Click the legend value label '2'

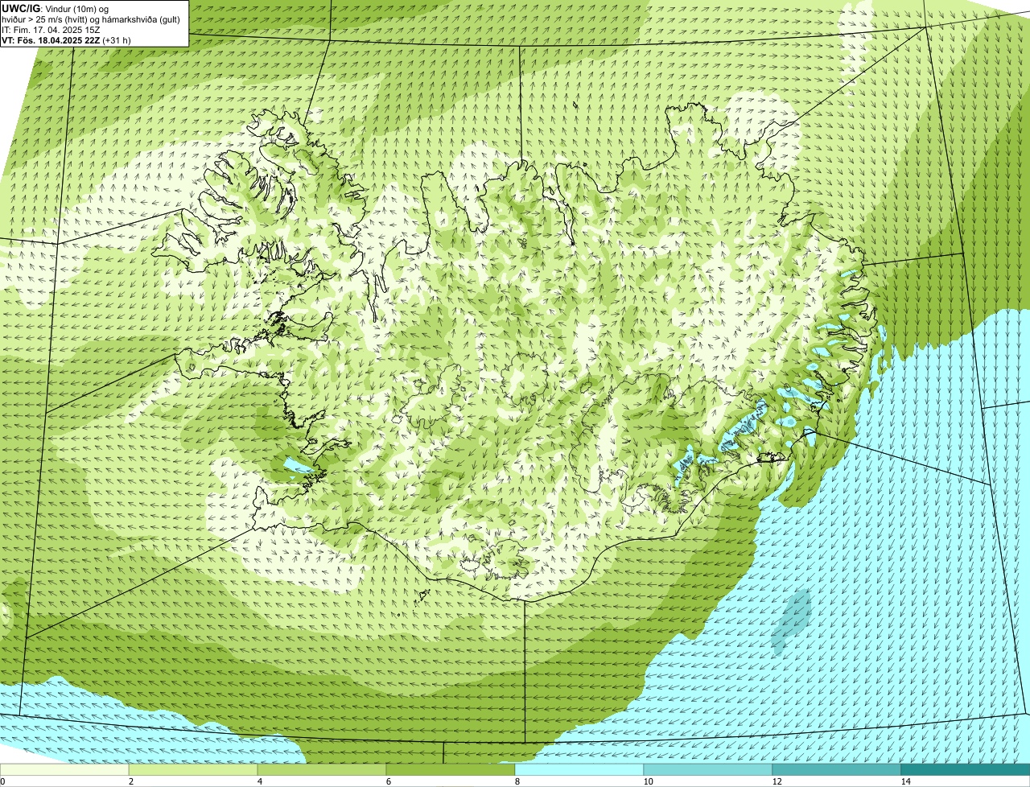click(130, 781)
